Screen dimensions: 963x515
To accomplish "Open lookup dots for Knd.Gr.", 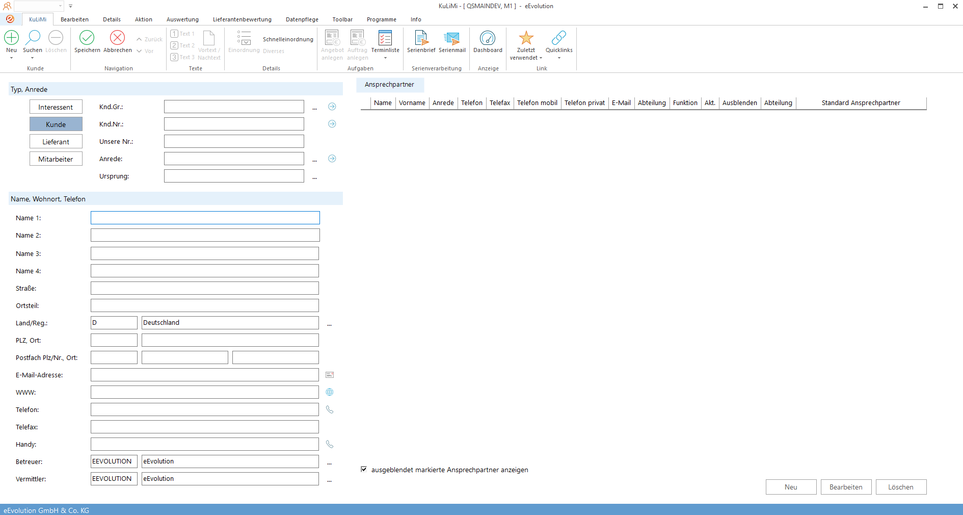I will click(x=314, y=108).
